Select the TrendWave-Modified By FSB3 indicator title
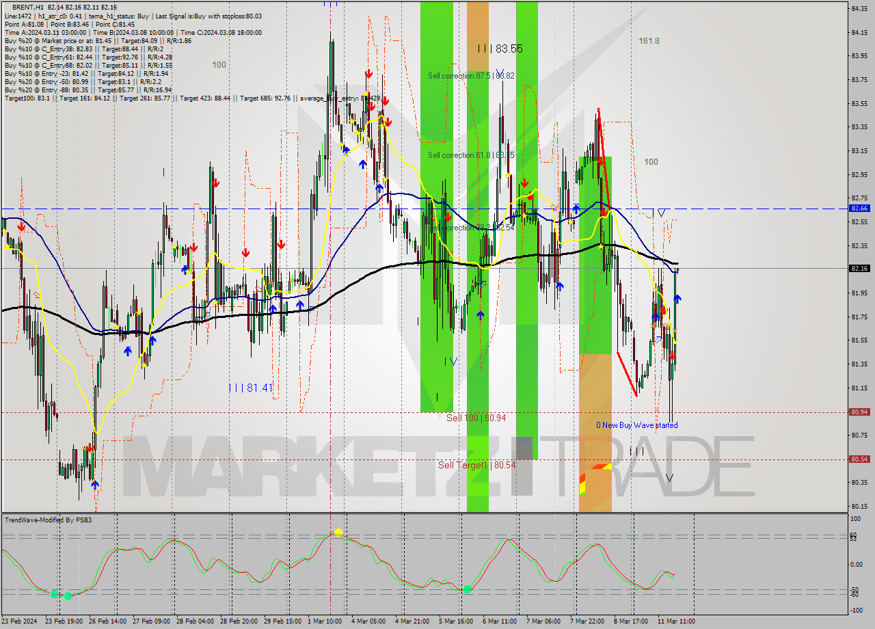This screenshot has height=629, width=875. [x=49, y=520]
